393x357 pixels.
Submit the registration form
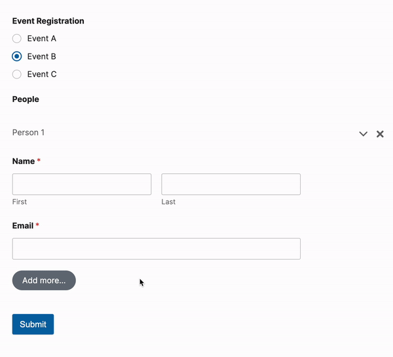33,324
